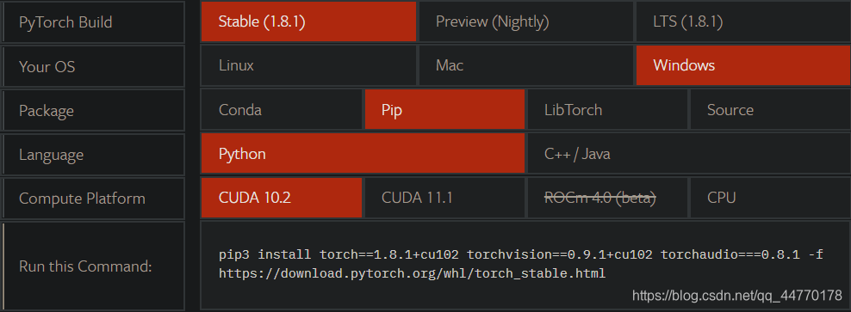Image resolution: width=851 pixels, height=312 pixels.
Task: Click the struck-through ROCm 4.0 (beta) option
Action: point(607,198)
